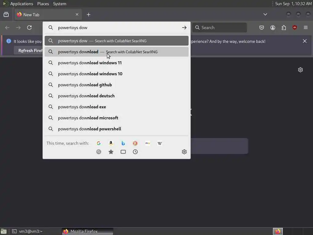Search this time with Amazon icon
The image size is (313, 235).
111,143
